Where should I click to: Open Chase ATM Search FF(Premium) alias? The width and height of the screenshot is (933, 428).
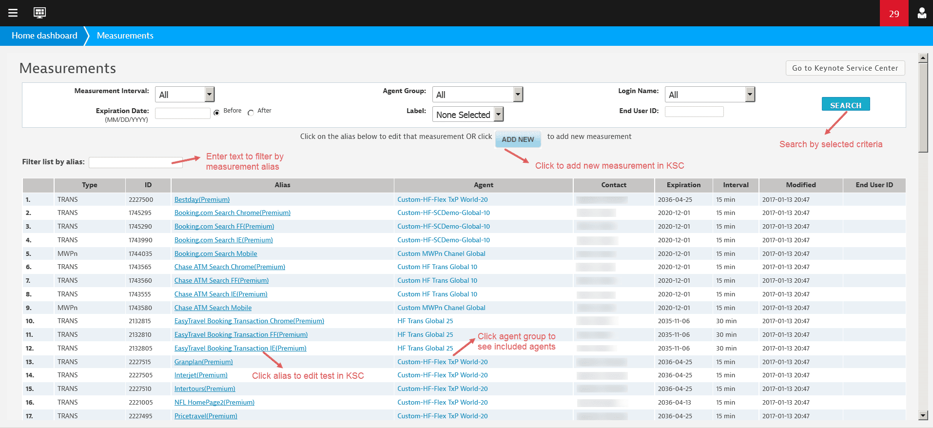coord(221,280)
